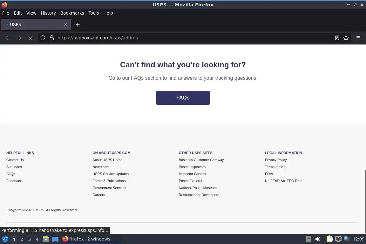
Task: Close the USPS tab
Action: point(66,24)
